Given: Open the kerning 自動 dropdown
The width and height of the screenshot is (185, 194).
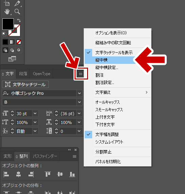Looking at the screenshot, I should pyautogui.click(x=35, y=131).
